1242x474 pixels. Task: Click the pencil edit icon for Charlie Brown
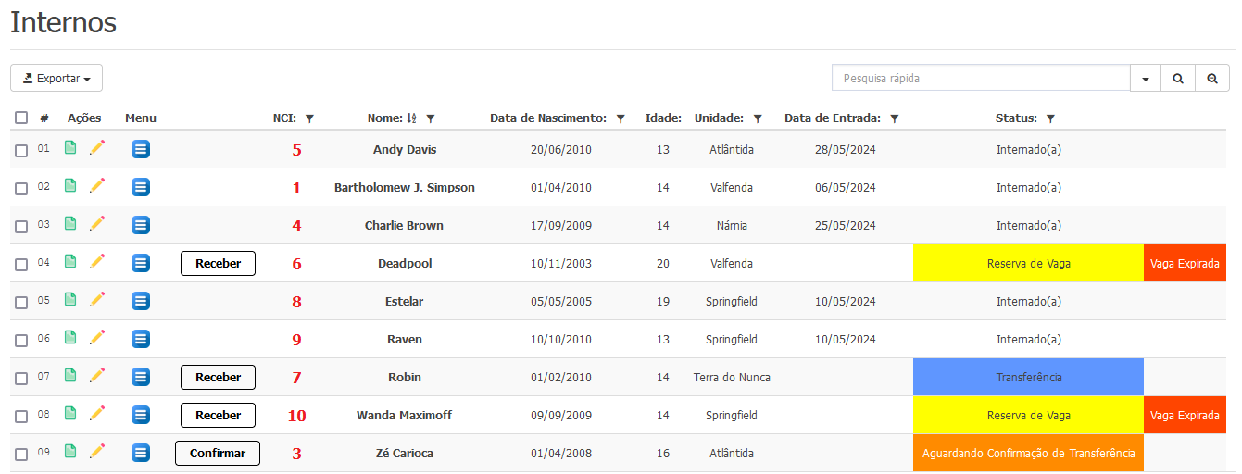[x=97, y=224]
